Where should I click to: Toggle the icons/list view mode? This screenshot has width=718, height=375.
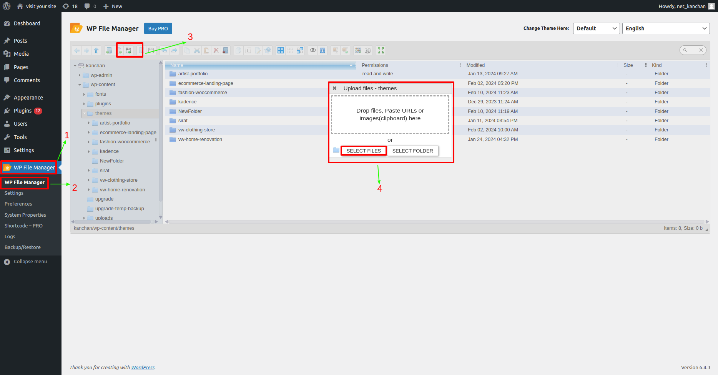pos(358,50)
